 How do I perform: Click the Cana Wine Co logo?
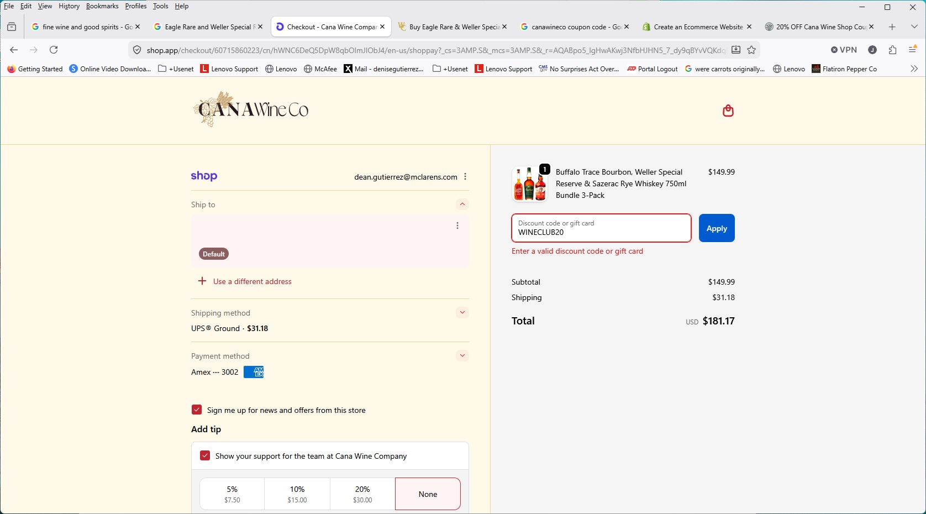(251, 109)
